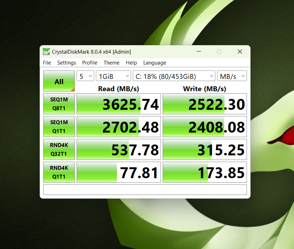This screenshot has height=249, width=294.
Task: Open the Profile menu
Action: click(x=90, y=63)
